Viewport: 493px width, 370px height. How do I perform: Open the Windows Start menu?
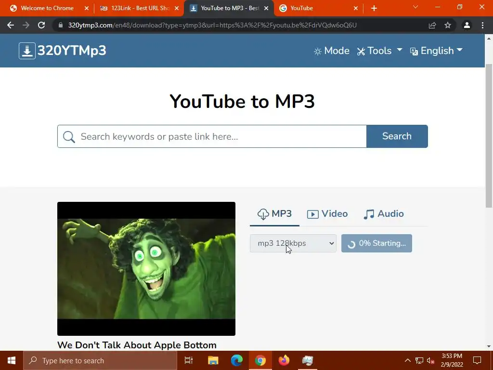point(12,360)
